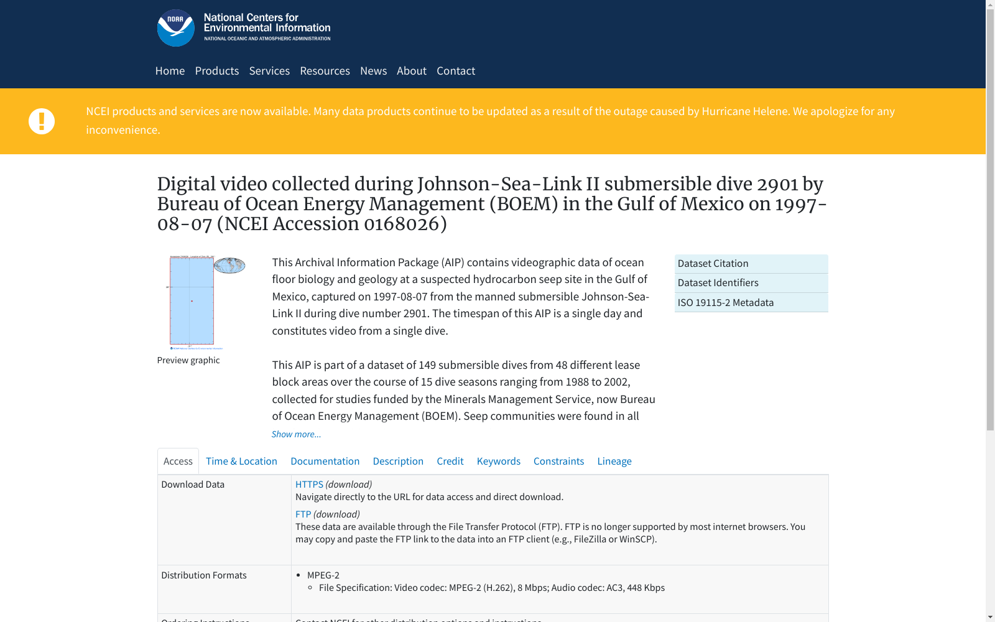The height and width of the screenshot is (622, 995).
Task: Click the "Download Data" row label
Action: pos(193,485)
